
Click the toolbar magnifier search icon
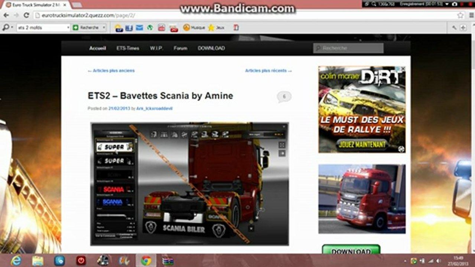(6, 27)
